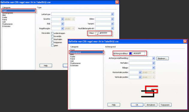Click the Kleur #FFFFFF text field
Screen dimensions: 189x112
(105, 33)
